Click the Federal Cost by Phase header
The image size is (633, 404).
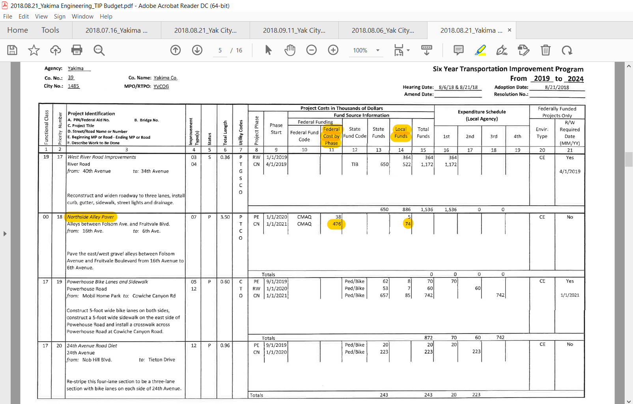click(331, 136)
